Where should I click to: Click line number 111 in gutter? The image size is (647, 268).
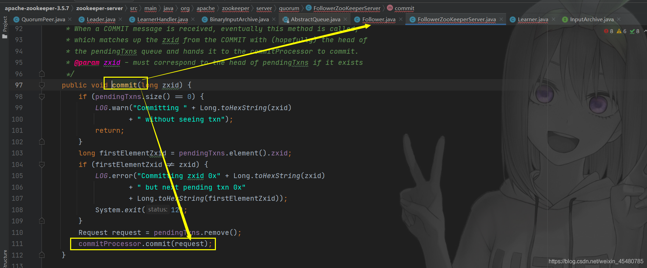17,244
